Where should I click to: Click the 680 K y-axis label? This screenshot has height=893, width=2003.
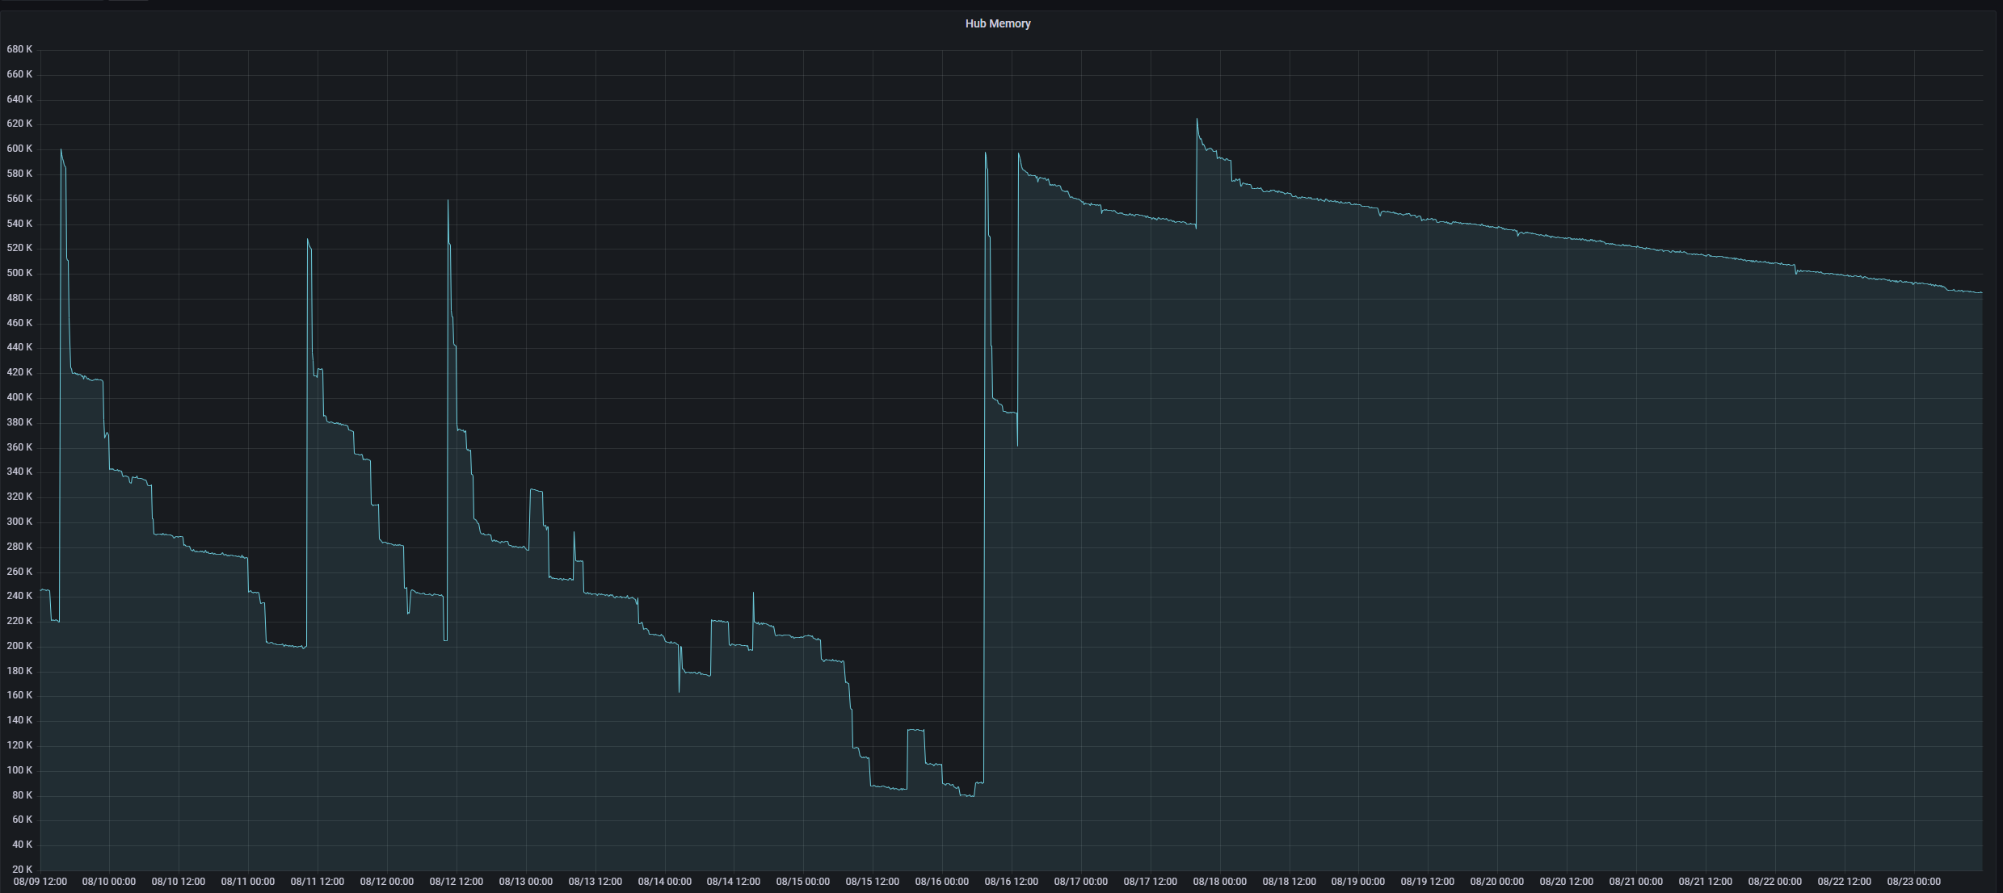click(x=19, y=49)
